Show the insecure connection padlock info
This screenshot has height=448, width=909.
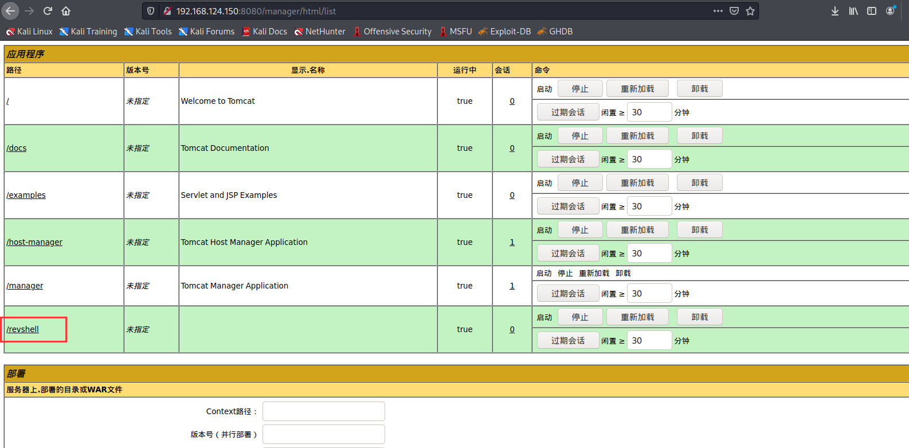[167, 11]
